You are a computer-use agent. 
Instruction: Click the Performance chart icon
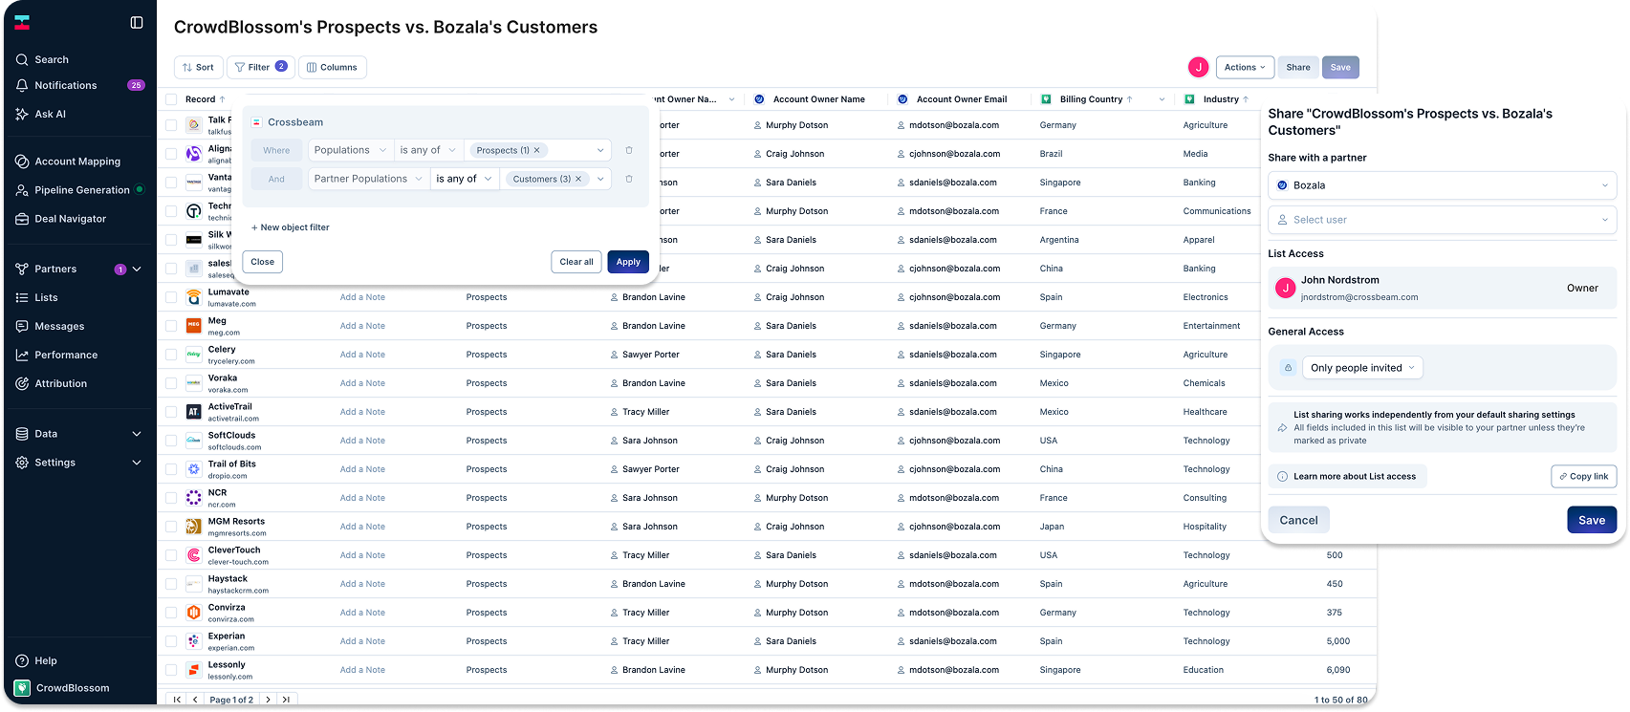coord(22,355)
